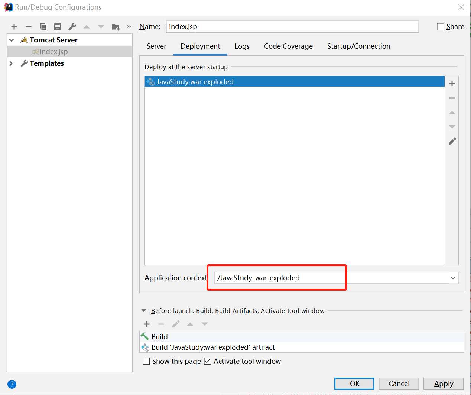Click the IntelliJ logo in title bar
The image size is (471, 395).
(8, 7)
